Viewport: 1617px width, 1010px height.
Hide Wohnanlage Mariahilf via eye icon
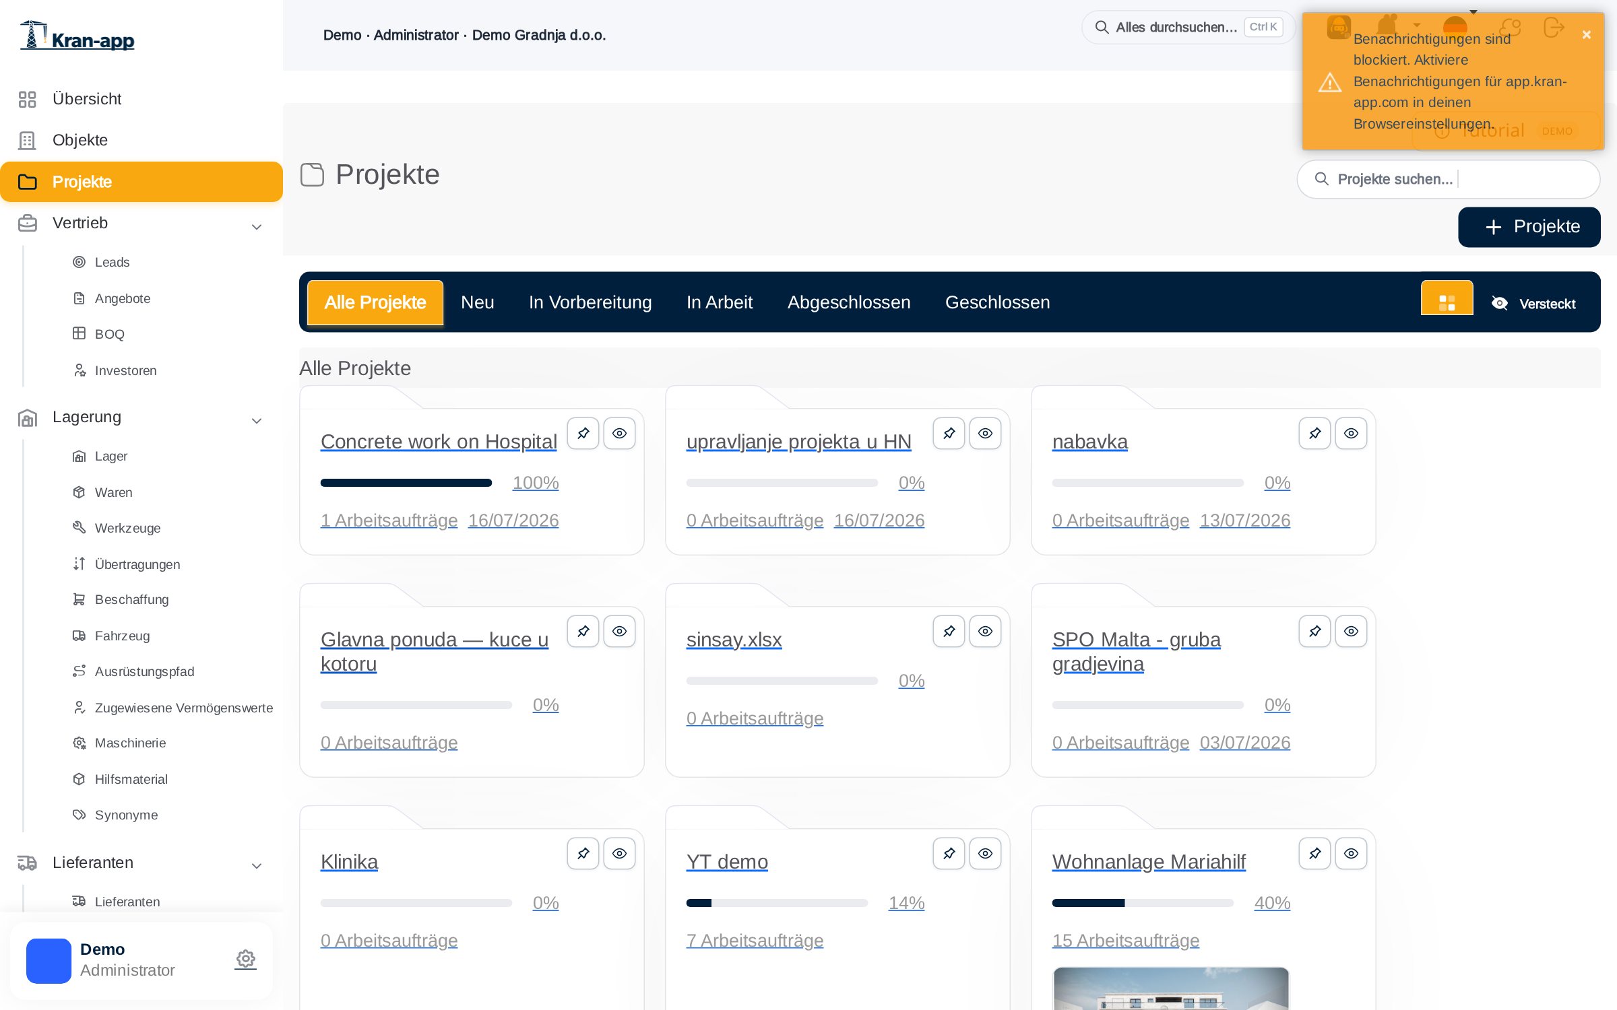1351,854
